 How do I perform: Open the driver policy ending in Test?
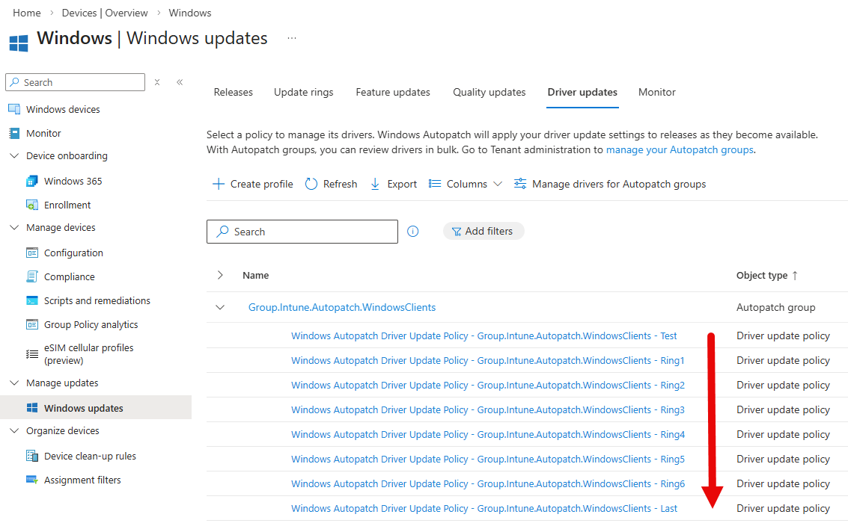point(484,335)
